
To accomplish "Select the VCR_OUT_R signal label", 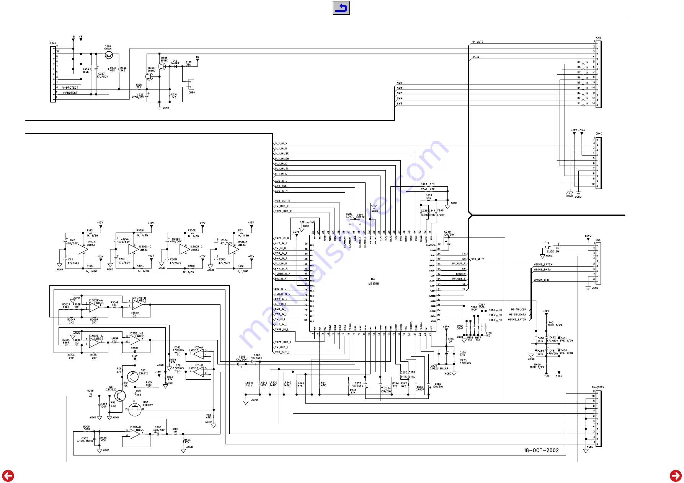I will point(282,201).
